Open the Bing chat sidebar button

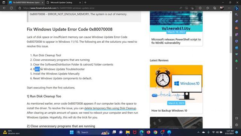coord(236,8)
